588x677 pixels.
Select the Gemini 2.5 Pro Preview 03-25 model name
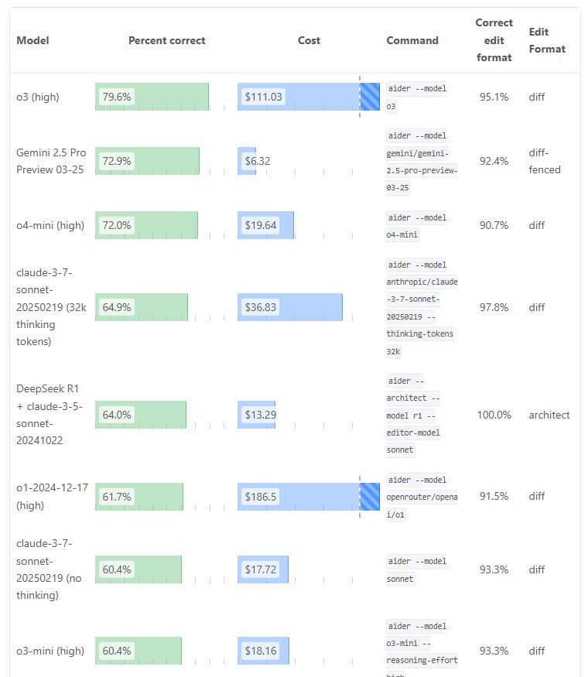coord(51,161)
